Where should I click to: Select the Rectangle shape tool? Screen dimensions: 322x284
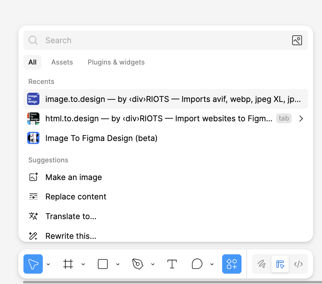coord(103,264)
